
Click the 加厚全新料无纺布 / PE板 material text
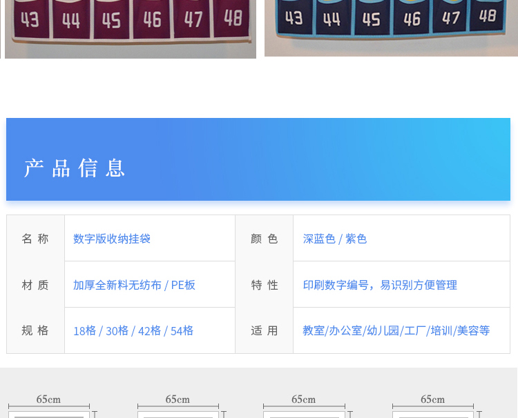pos(134,285)
